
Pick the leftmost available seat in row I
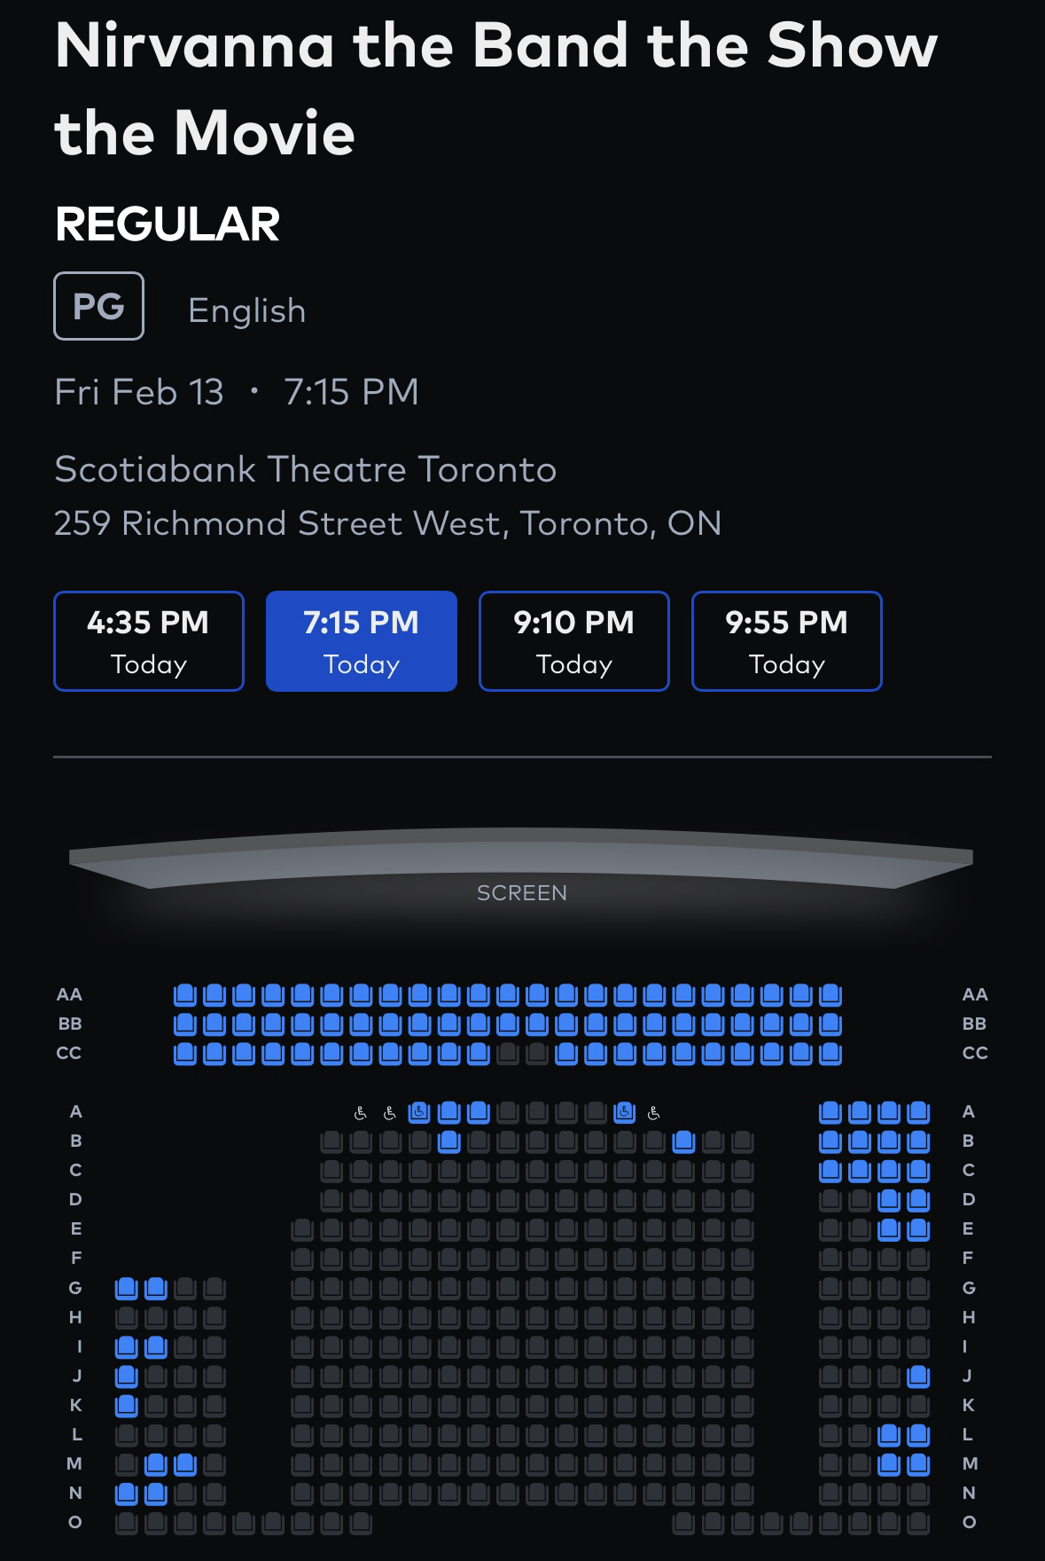[x=126, y=1347]
